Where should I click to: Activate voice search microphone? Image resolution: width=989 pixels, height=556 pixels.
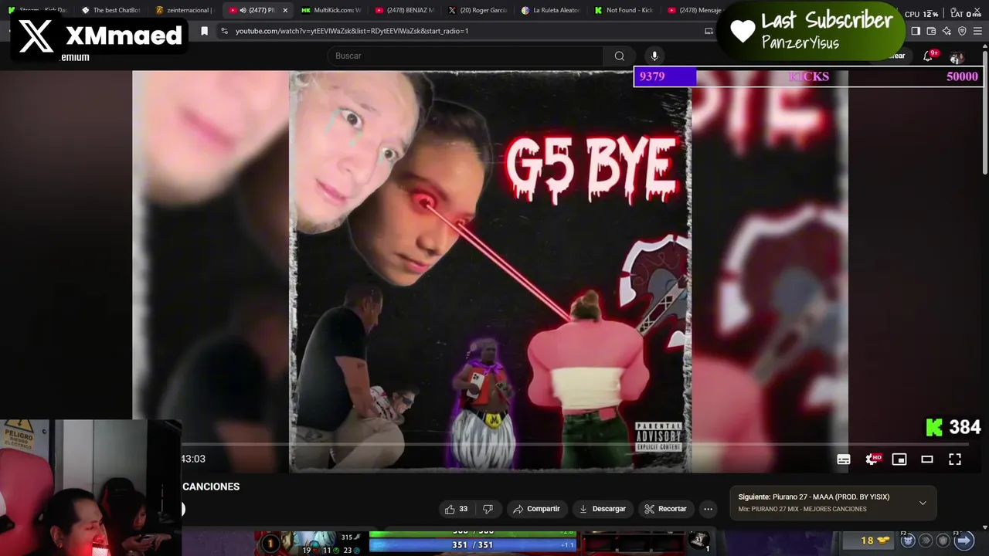tap(654, 56)
